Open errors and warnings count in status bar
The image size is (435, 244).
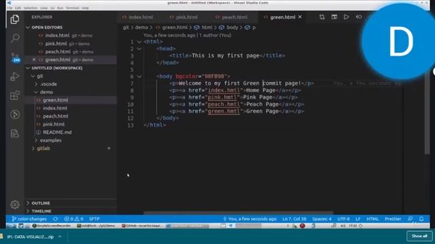pos(74,219)
